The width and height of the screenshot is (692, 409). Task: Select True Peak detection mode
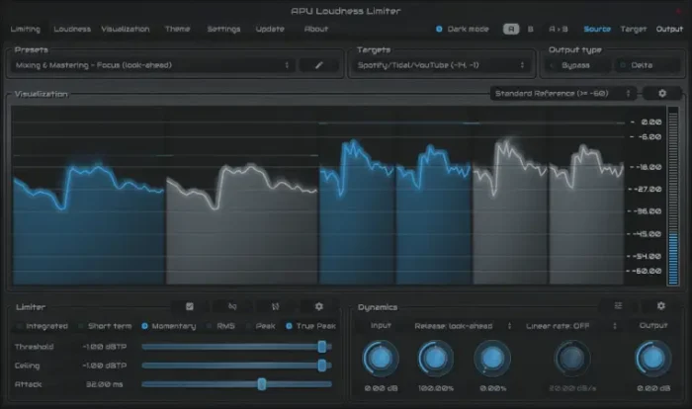(290, 326)
